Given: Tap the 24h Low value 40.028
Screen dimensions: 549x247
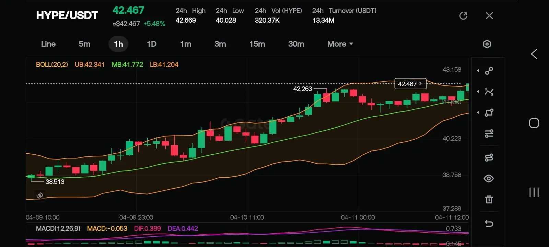Looking at the screenshot, I should 226,20.
